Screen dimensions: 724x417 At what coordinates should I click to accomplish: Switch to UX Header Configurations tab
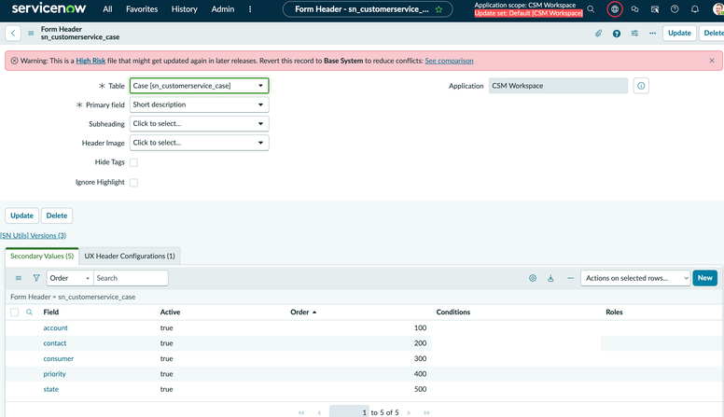point(130,256)
